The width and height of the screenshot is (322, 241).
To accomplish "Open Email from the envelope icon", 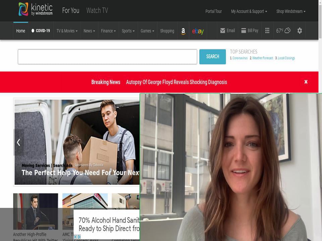I will [x=227, y=31].
